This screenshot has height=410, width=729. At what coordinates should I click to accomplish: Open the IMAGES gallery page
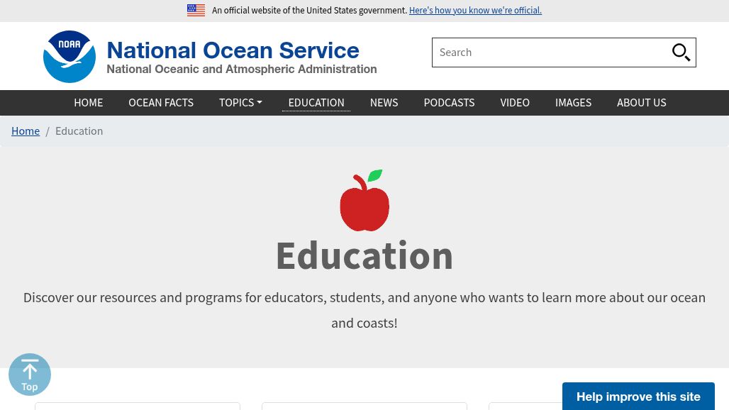pos(573,102)
